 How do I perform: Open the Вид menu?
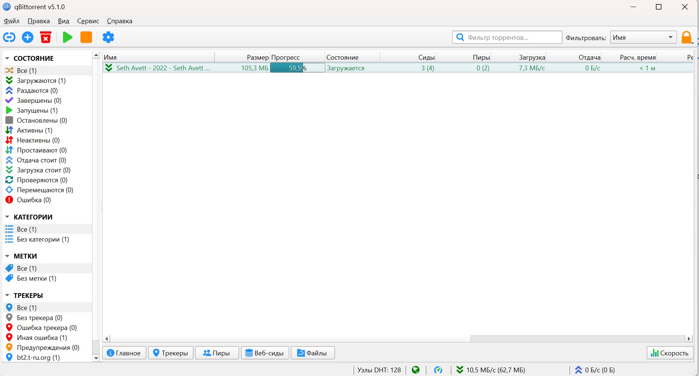click(x=63, y=21)
